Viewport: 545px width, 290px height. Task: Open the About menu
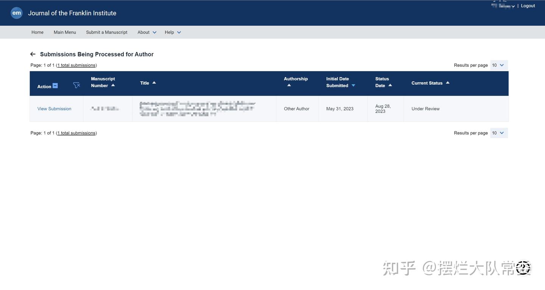click(x=145, y=32)
